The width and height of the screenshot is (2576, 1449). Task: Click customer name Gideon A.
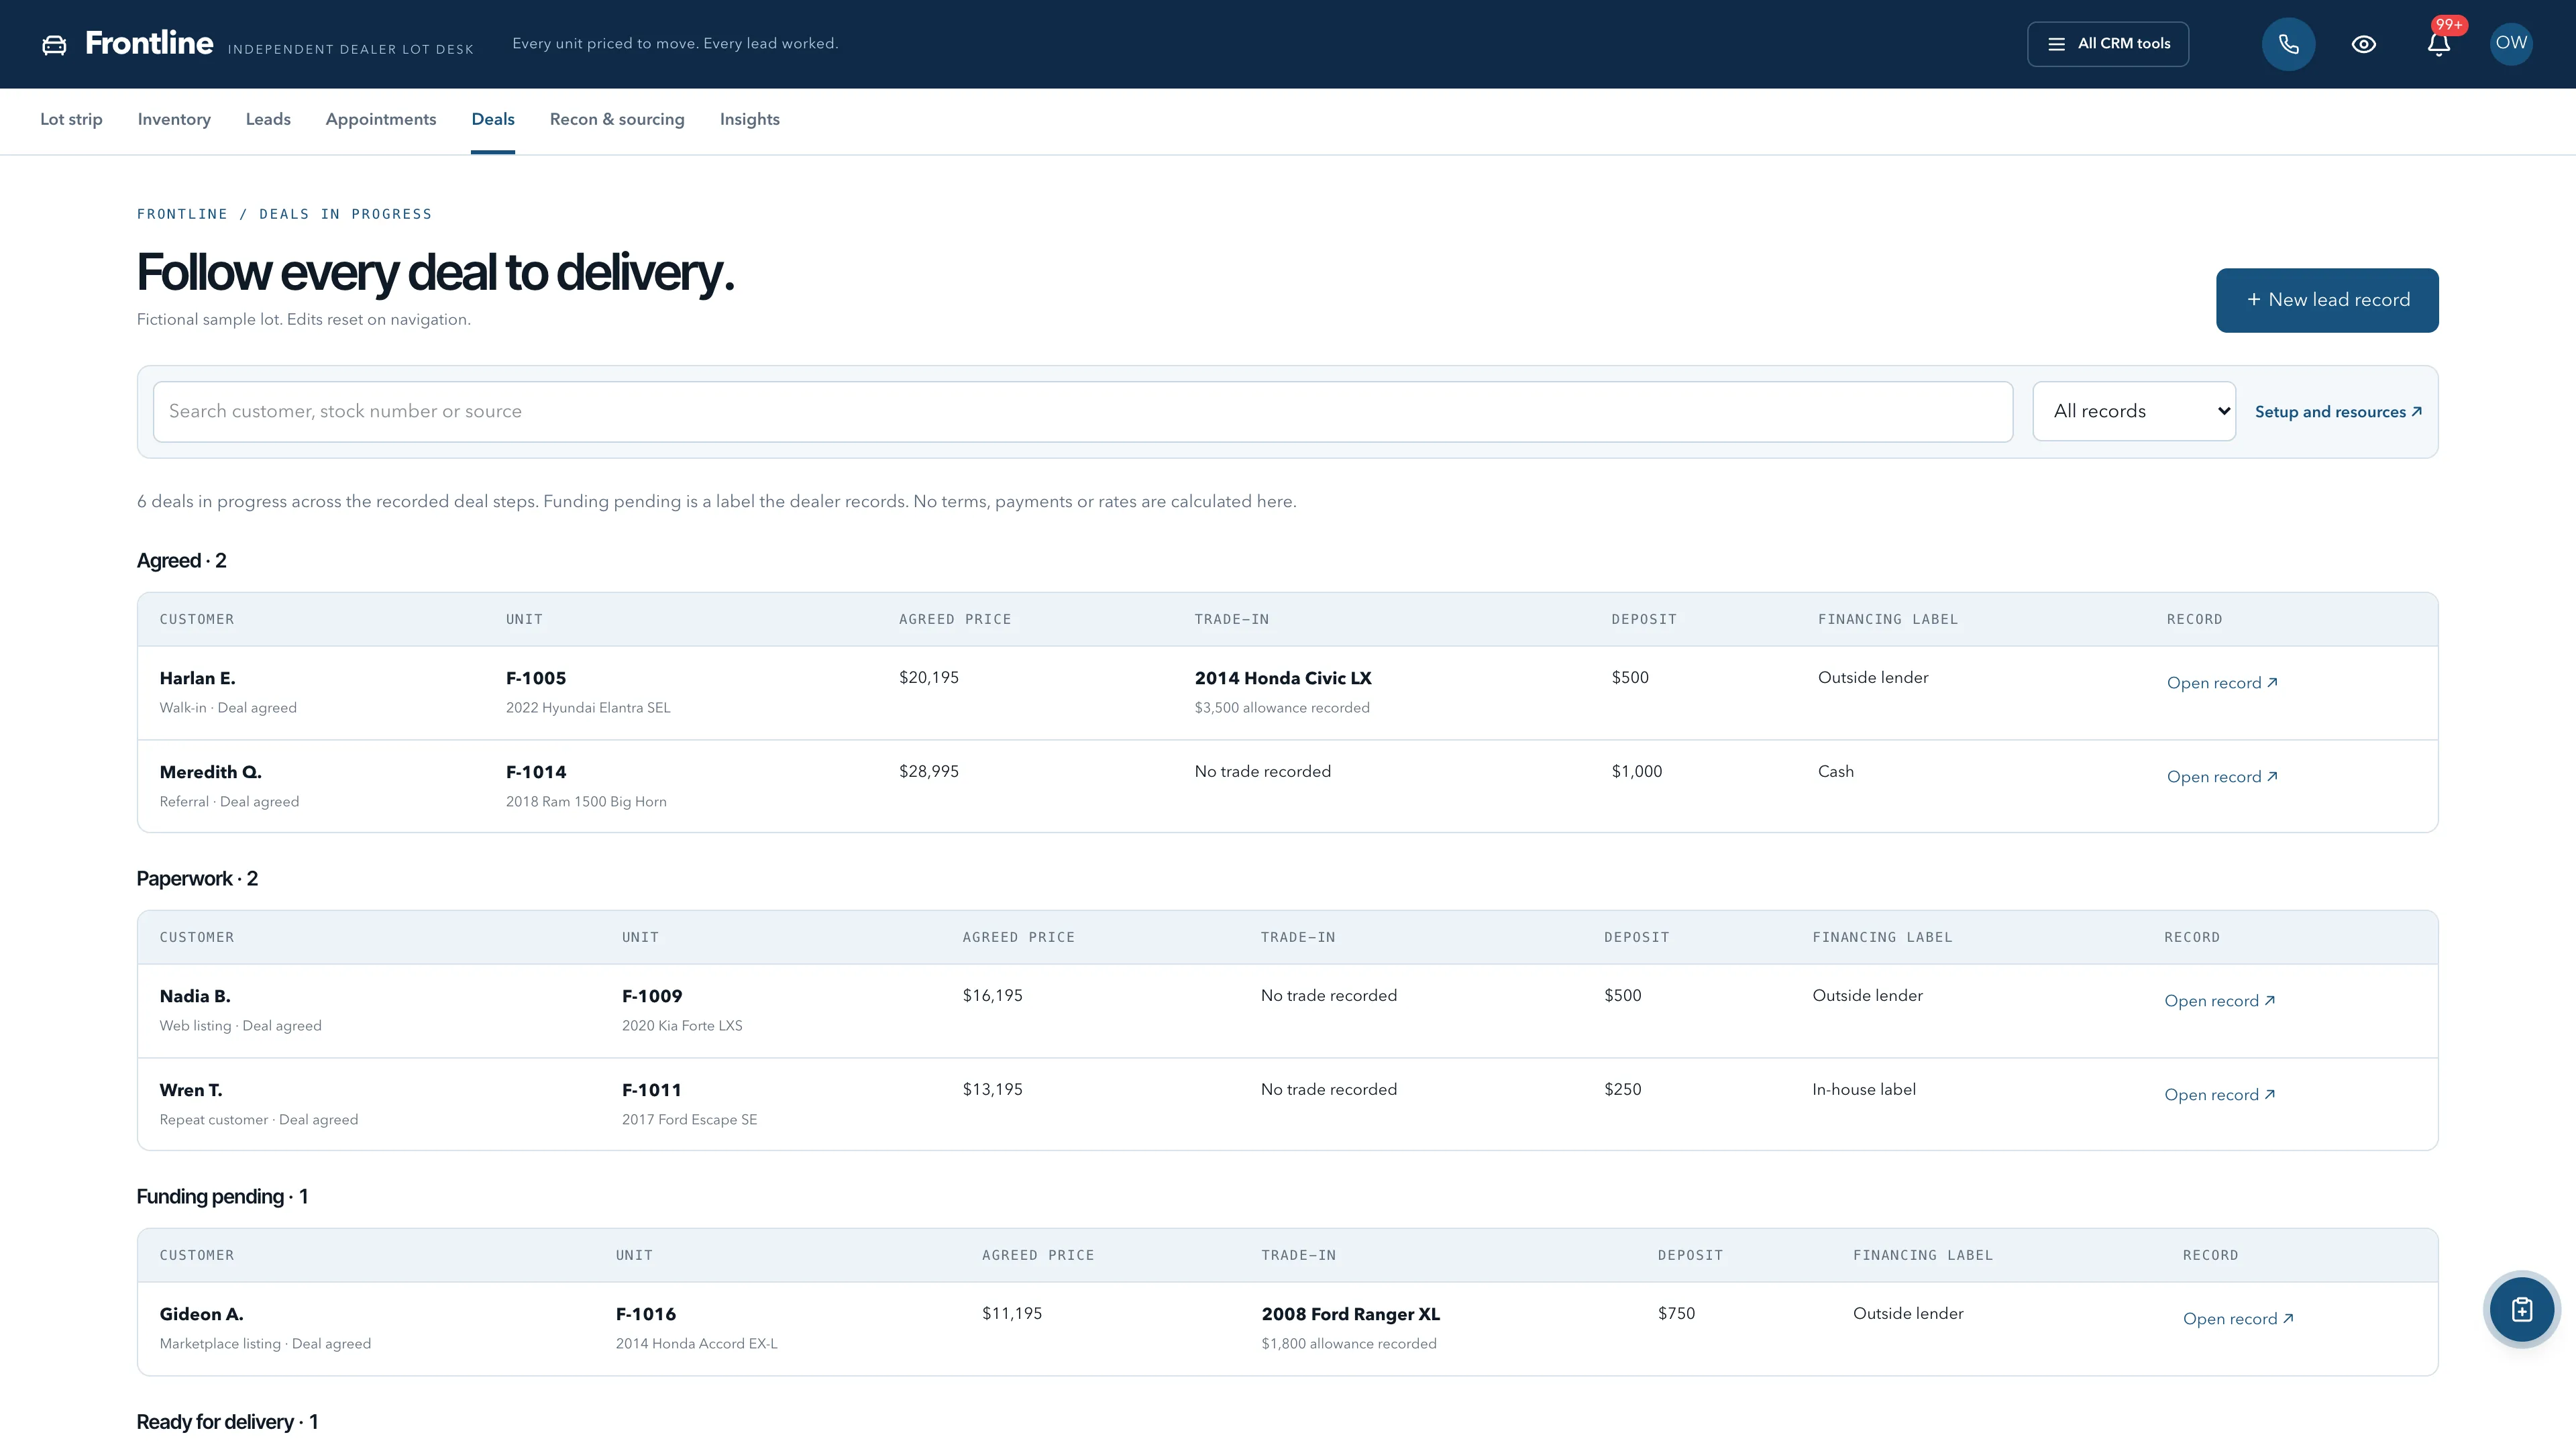point(201,1314)
